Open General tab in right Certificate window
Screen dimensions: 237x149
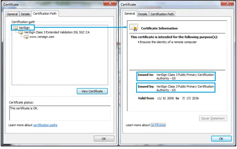tap(129, 14)
